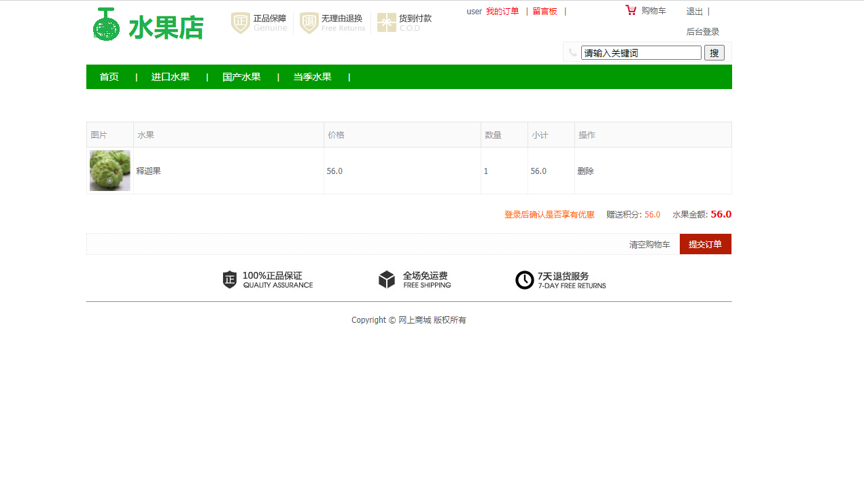Click the 7天退货服务 clock icon
The height and width of the screenshot is (503, 864).
click(525, 279)
